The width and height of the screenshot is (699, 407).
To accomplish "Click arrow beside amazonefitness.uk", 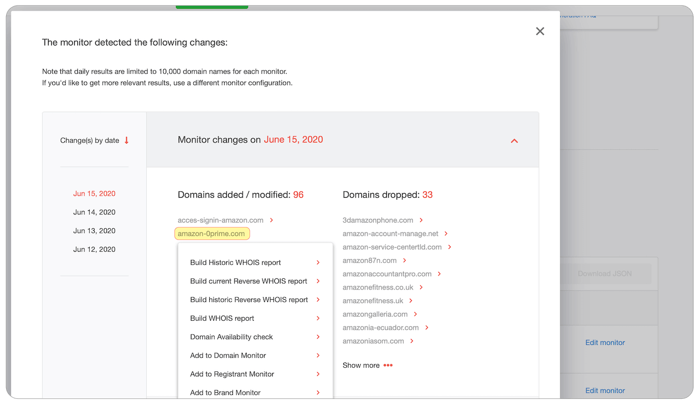I will tap(411, 301).
